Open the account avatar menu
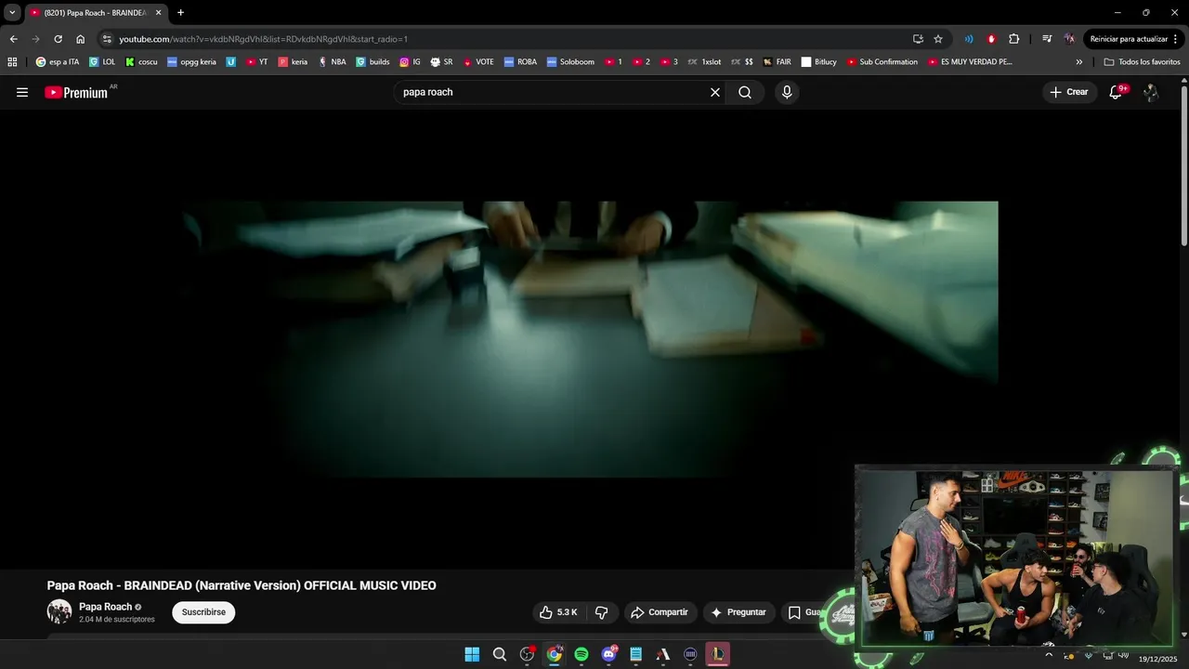 [1151, 92]
